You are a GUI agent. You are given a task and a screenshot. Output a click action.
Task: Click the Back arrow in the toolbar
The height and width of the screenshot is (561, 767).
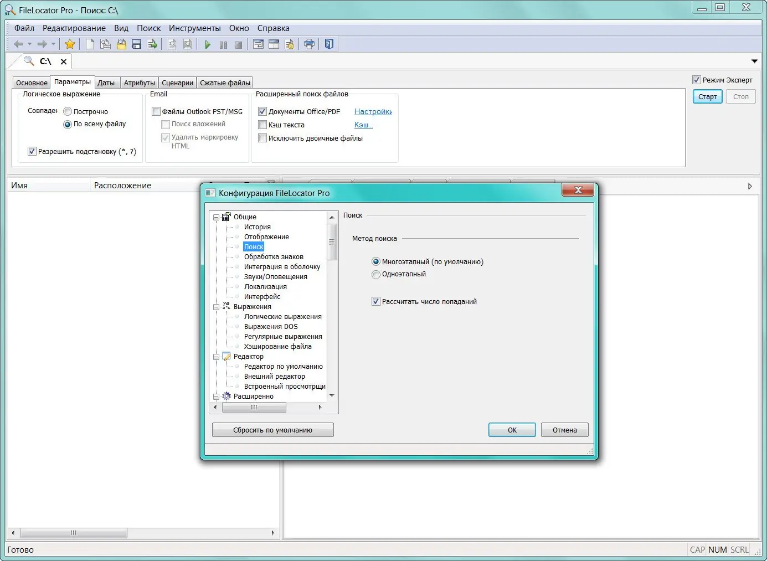(x=18, y=44)
